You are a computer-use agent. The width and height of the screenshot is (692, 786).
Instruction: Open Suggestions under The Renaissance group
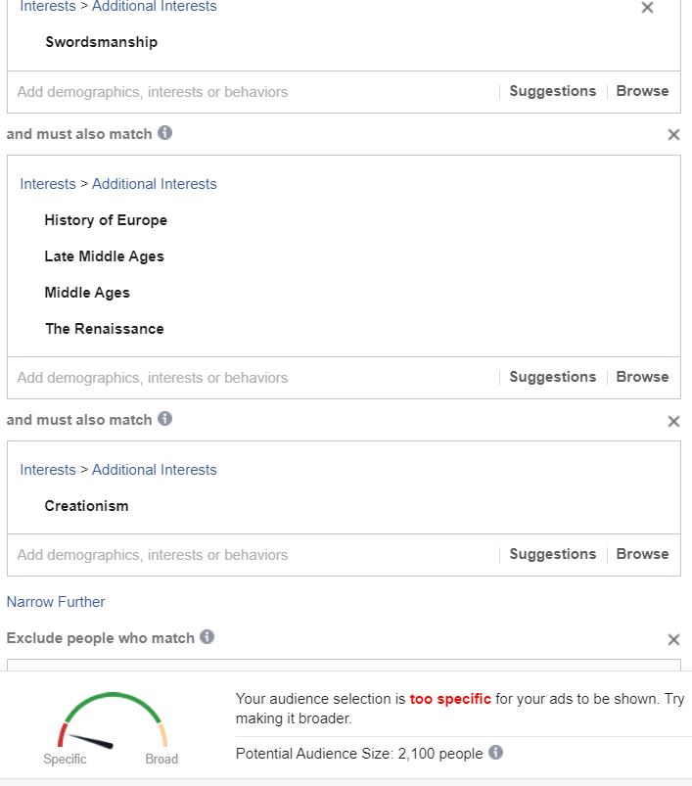coord(553,377)
